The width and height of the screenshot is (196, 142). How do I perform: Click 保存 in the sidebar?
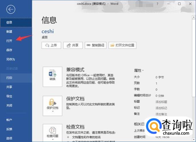point(9,50)
